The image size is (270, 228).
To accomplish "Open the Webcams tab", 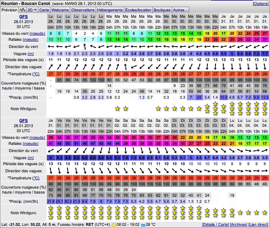I will [x=61, y=10].
